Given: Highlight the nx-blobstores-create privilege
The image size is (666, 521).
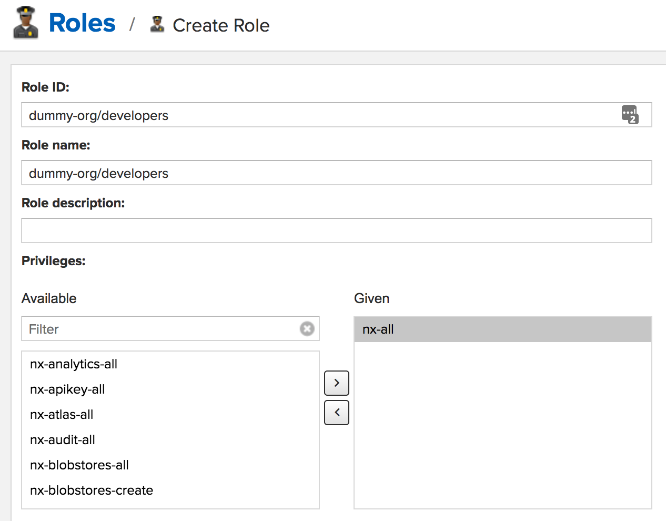Looking at the screenshot, I should 92,490.
